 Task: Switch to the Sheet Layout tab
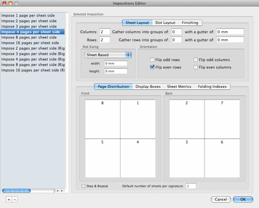(x=137, y=23)
